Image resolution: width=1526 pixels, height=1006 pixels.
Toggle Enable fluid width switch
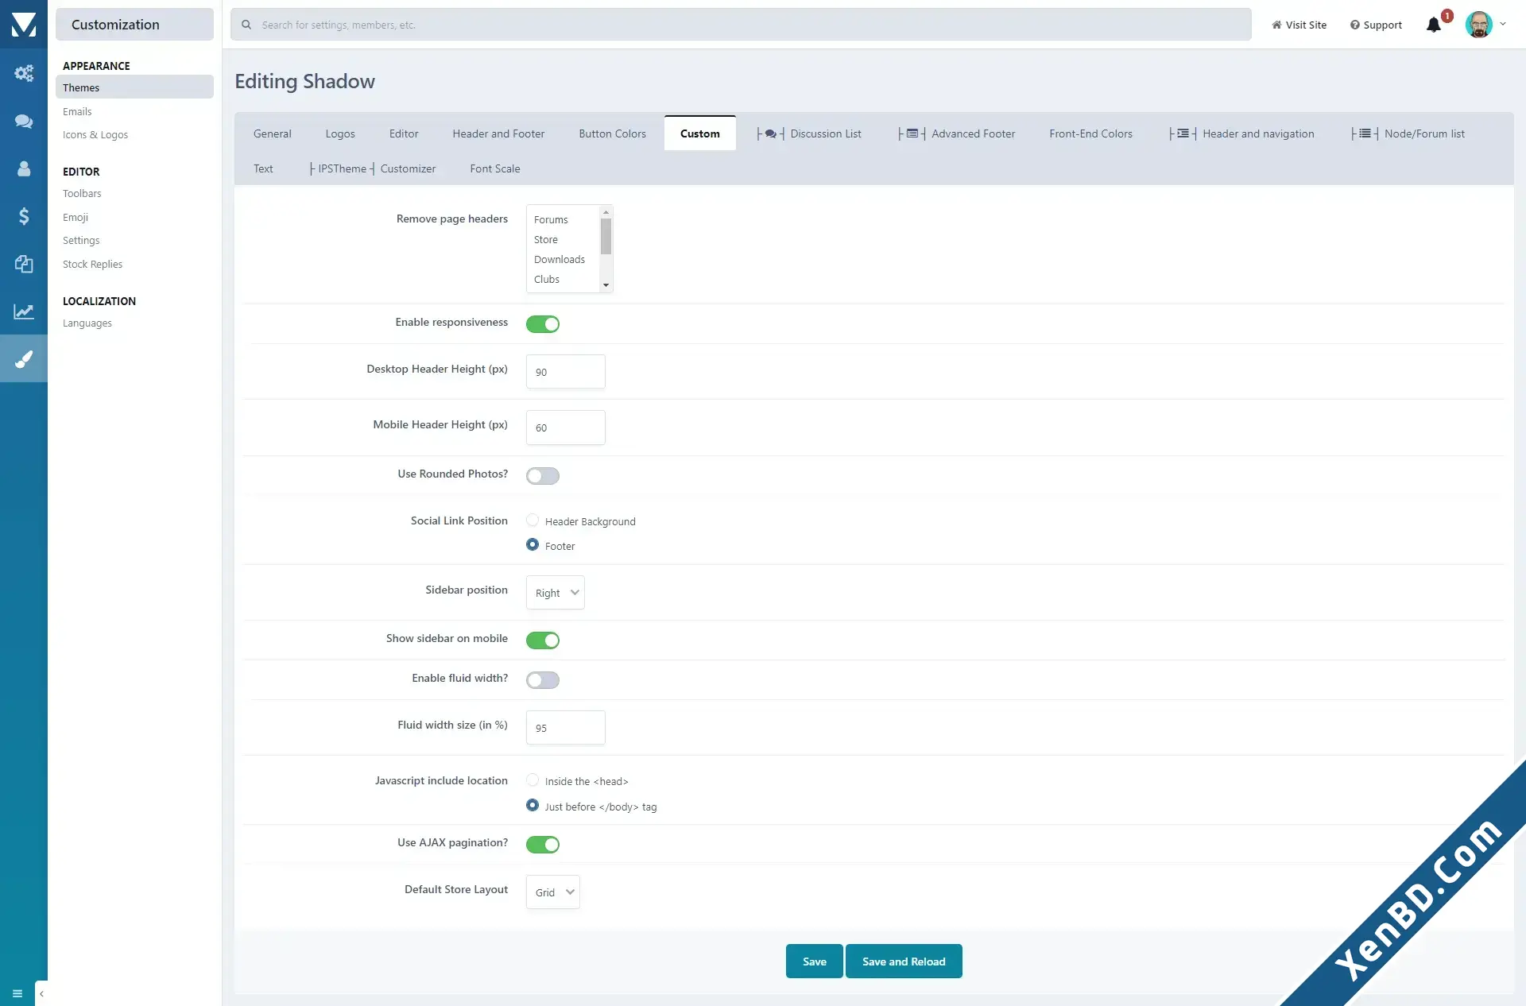[x=543, y=680]
